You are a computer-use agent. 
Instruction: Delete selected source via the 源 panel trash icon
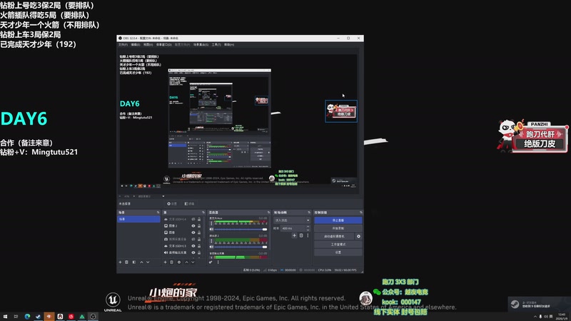171,262
